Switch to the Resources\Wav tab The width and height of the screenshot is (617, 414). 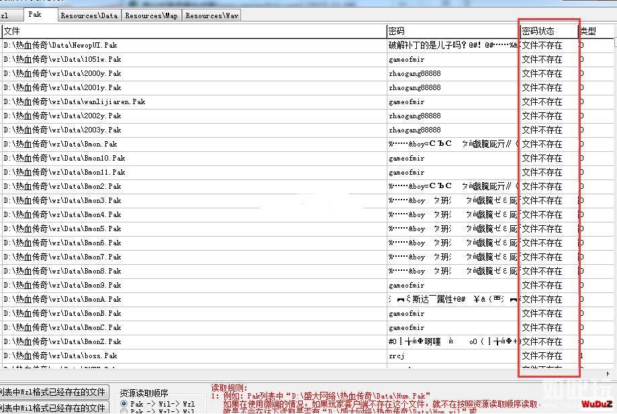click(211, 15)
